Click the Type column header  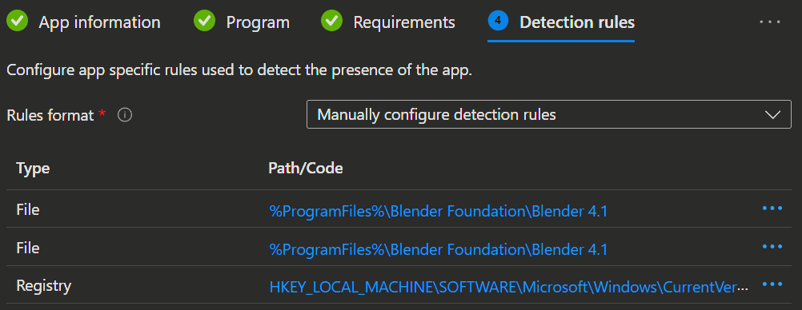tap(33, 168)
